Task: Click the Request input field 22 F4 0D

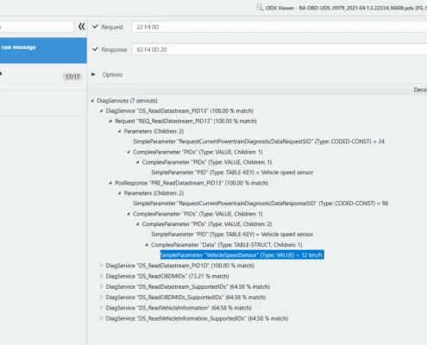Action: click(279, 27)
